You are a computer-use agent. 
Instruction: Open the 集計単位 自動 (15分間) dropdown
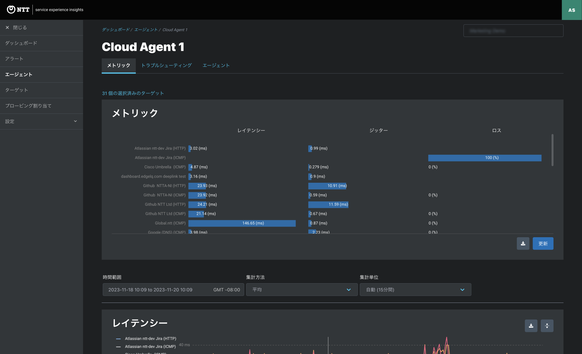[x=415, y=290]
